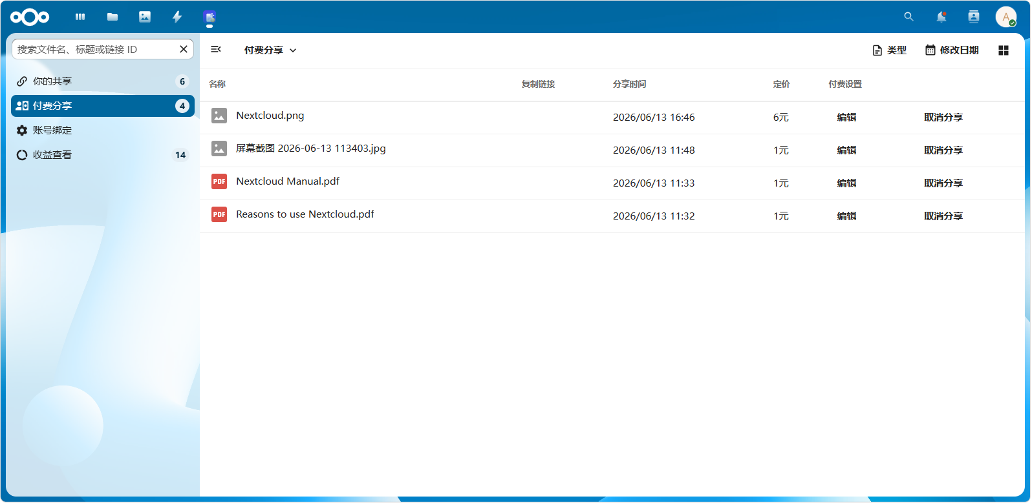Open Nextcloud Manual.pdf
Viewport: 1032px width, 503px height.
pyautogui.click(x=288, y=181)
